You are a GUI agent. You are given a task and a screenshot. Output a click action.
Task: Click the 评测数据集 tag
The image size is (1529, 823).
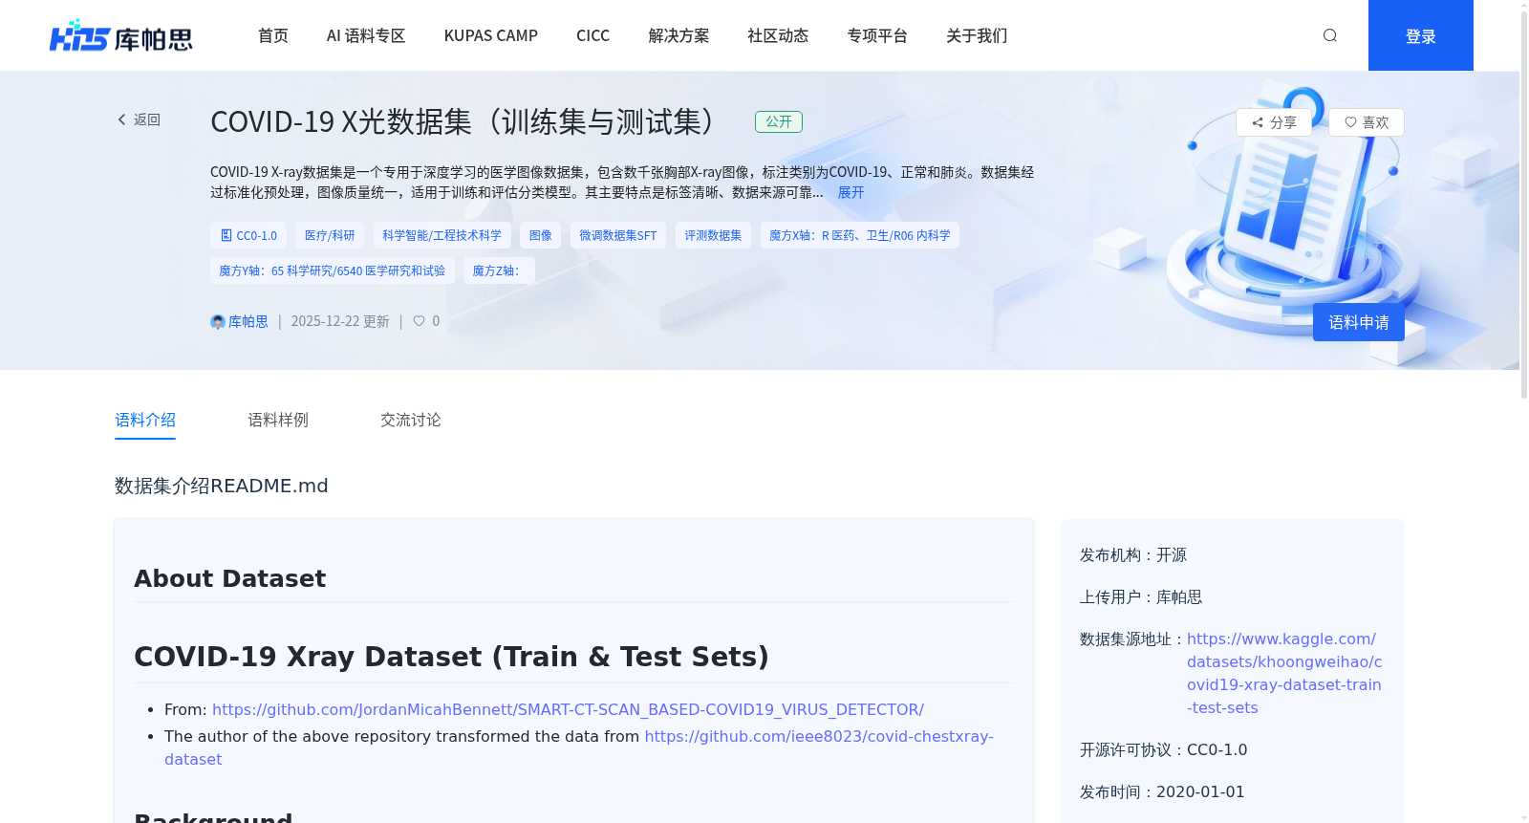point(713,235)
